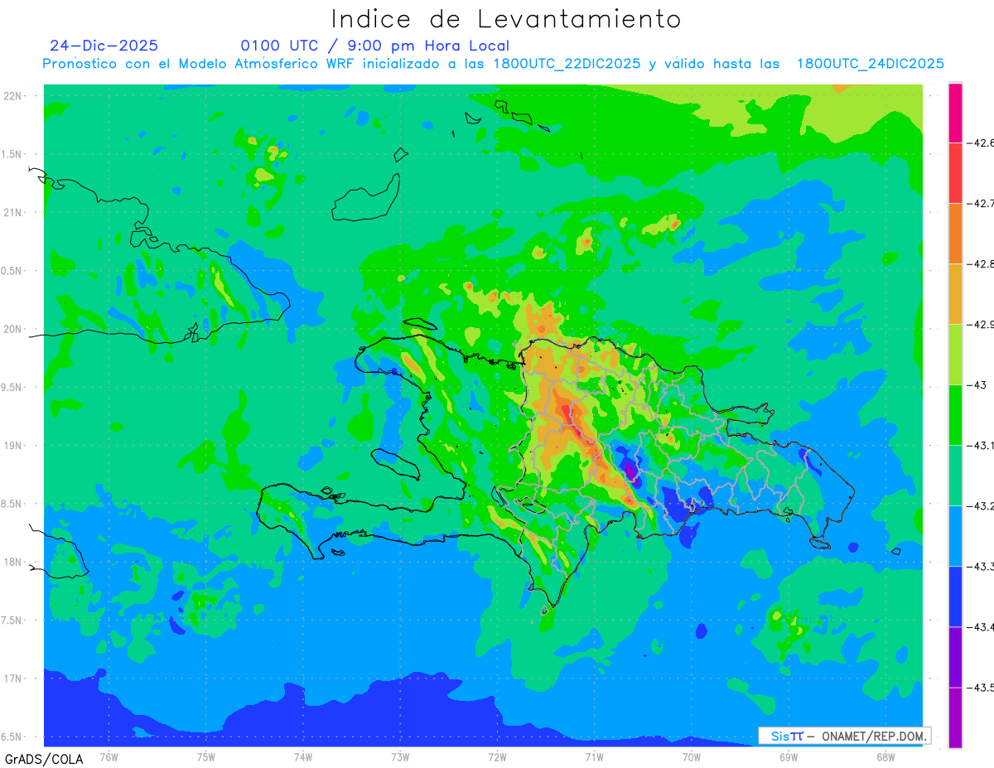Click the '74W' longitude label
The image size is (994, 768).
(303, 756)
